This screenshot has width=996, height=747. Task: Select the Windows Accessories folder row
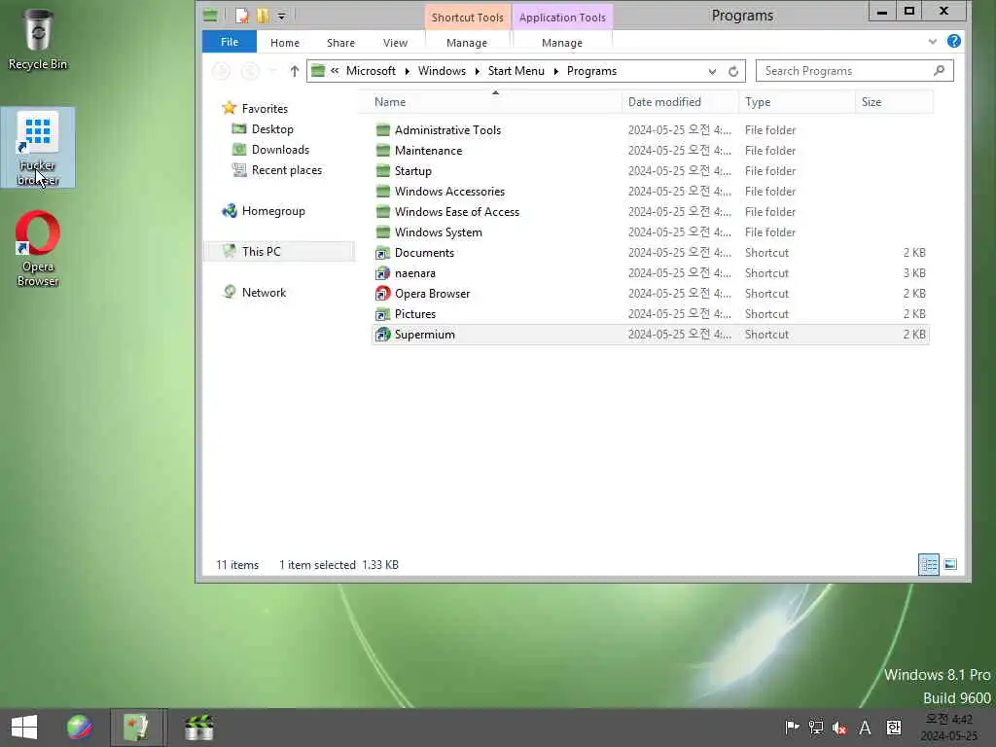[650, 192]
